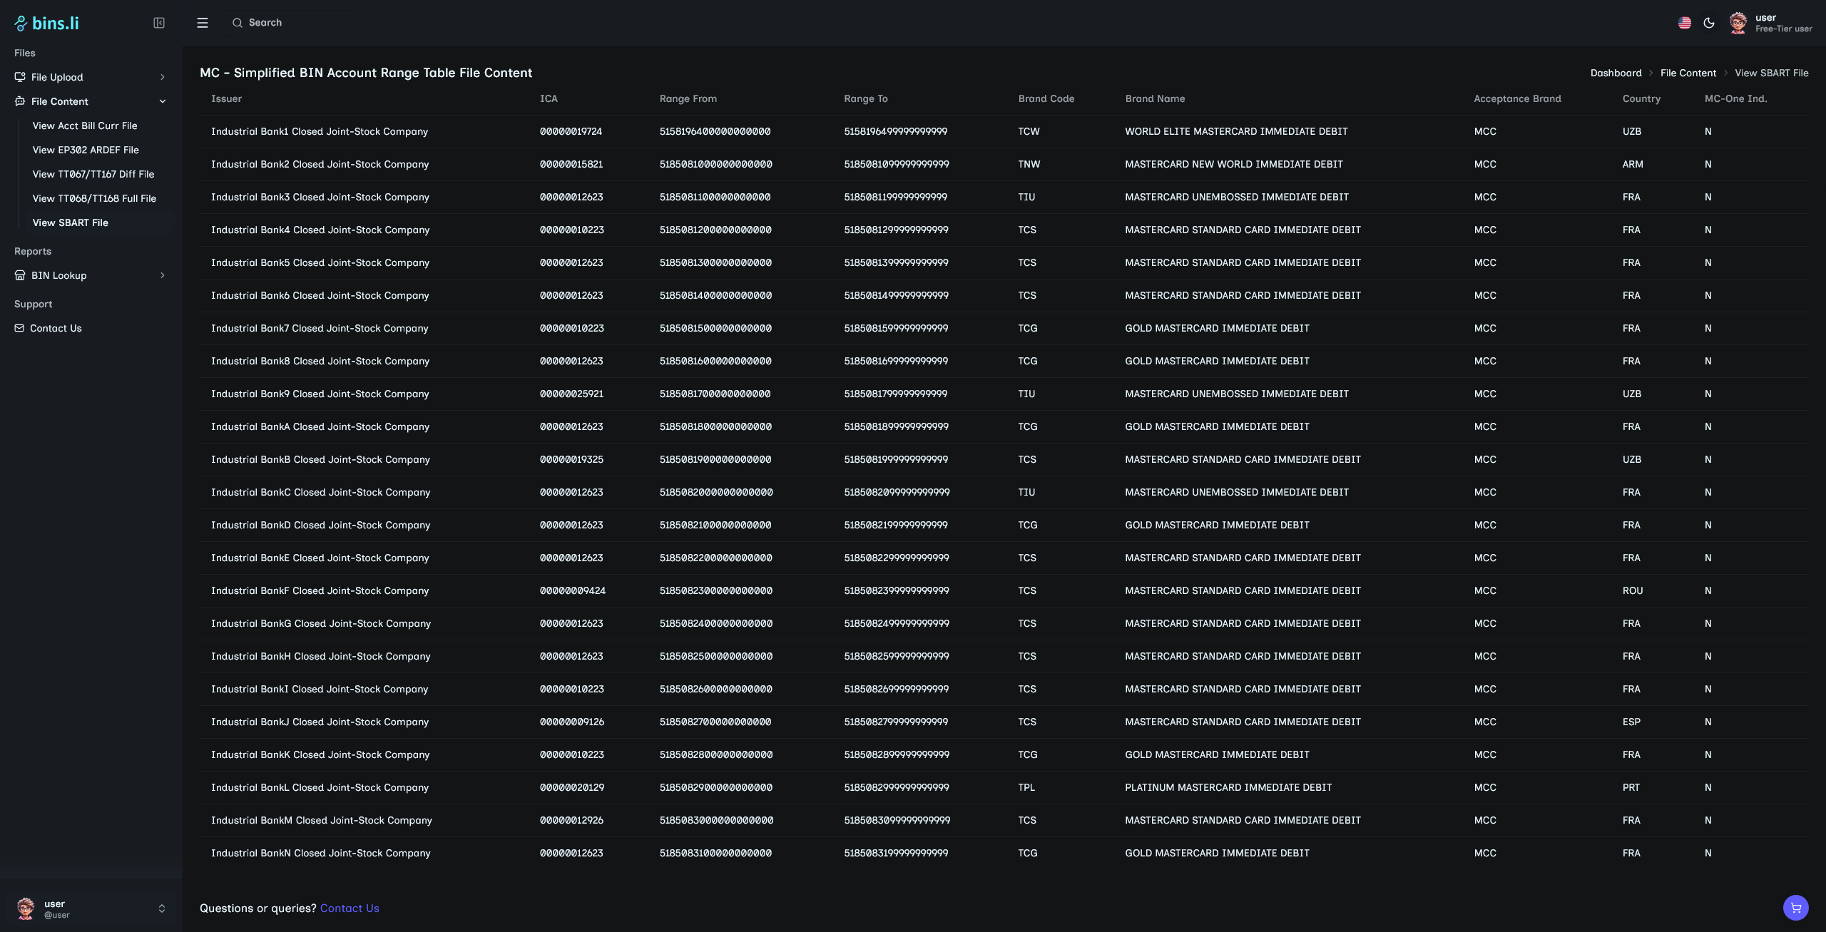
Task: Click the Issuer column header
Action: point(226,98)
